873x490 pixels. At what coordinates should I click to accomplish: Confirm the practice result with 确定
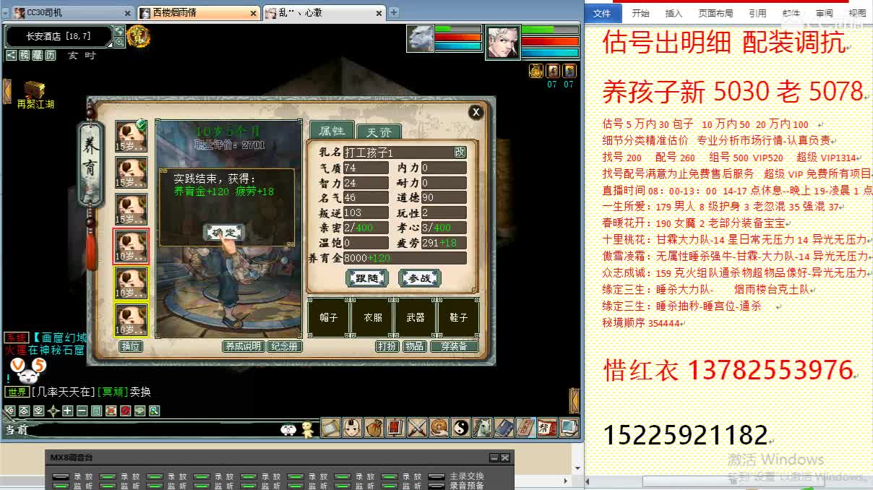(x=225, y=232)
